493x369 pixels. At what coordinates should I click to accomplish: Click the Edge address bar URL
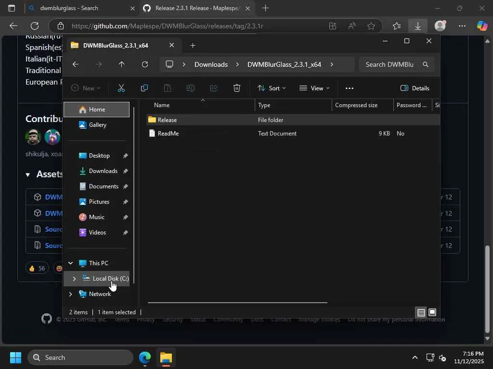pos(167,26)
